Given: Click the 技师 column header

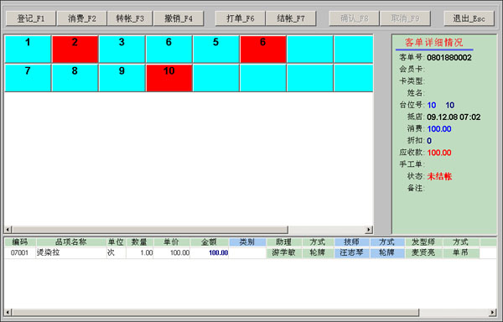Looking at the screenshot, I should [x=352, y=242].
